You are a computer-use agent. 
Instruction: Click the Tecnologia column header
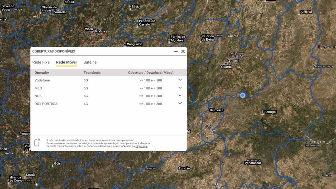92,73
